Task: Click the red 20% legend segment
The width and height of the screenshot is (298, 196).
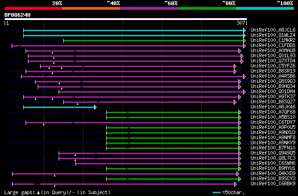Action: tap(34, 8)
